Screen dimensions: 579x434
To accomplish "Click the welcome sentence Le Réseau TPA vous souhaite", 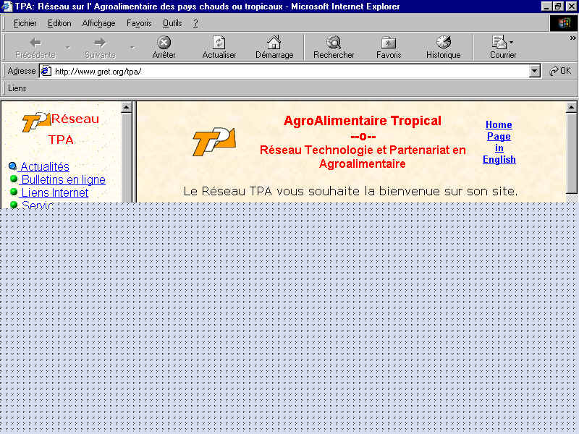I will pos(350,191).
